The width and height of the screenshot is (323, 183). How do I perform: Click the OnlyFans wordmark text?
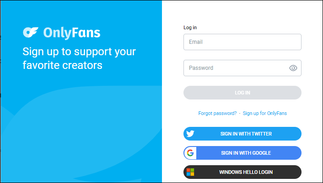pyautogui.click(x=72, y=33)
